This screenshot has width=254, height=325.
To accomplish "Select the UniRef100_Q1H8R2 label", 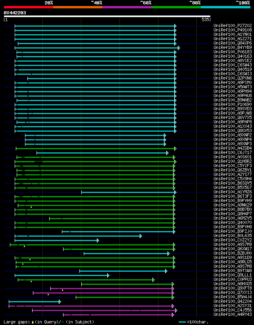I will (233, 161).
